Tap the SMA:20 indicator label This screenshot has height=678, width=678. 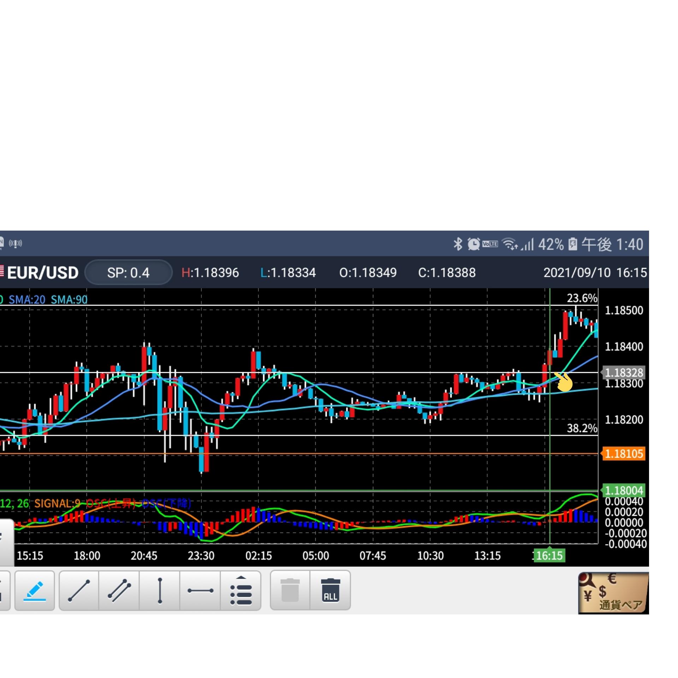tap(27, 300)
